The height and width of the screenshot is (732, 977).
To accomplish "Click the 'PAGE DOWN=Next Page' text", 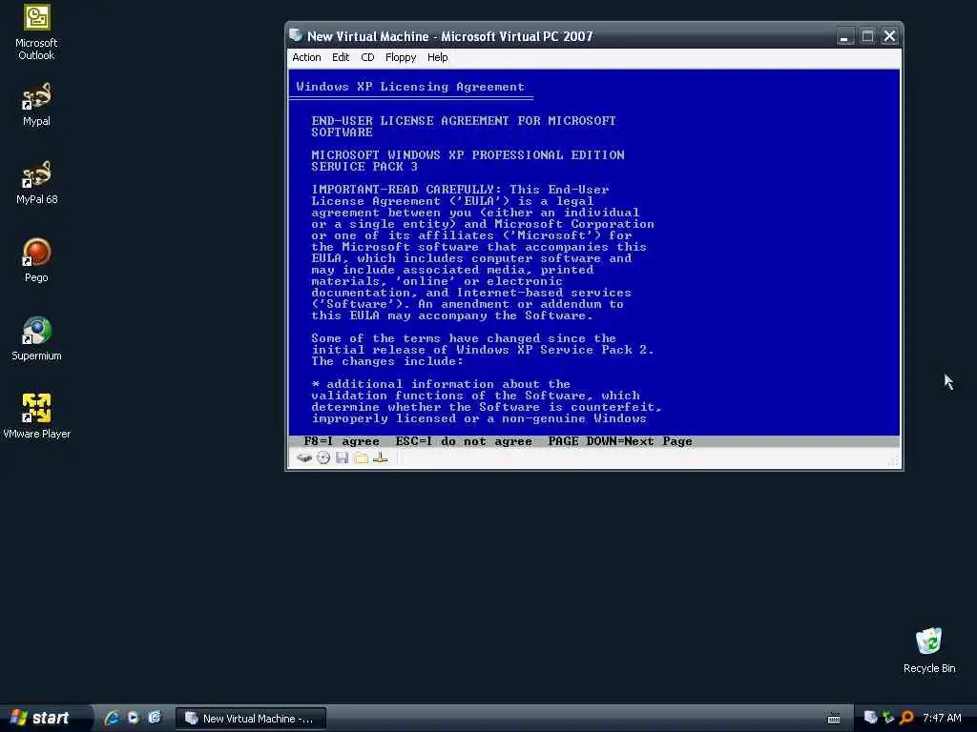I will coord(620,441).
